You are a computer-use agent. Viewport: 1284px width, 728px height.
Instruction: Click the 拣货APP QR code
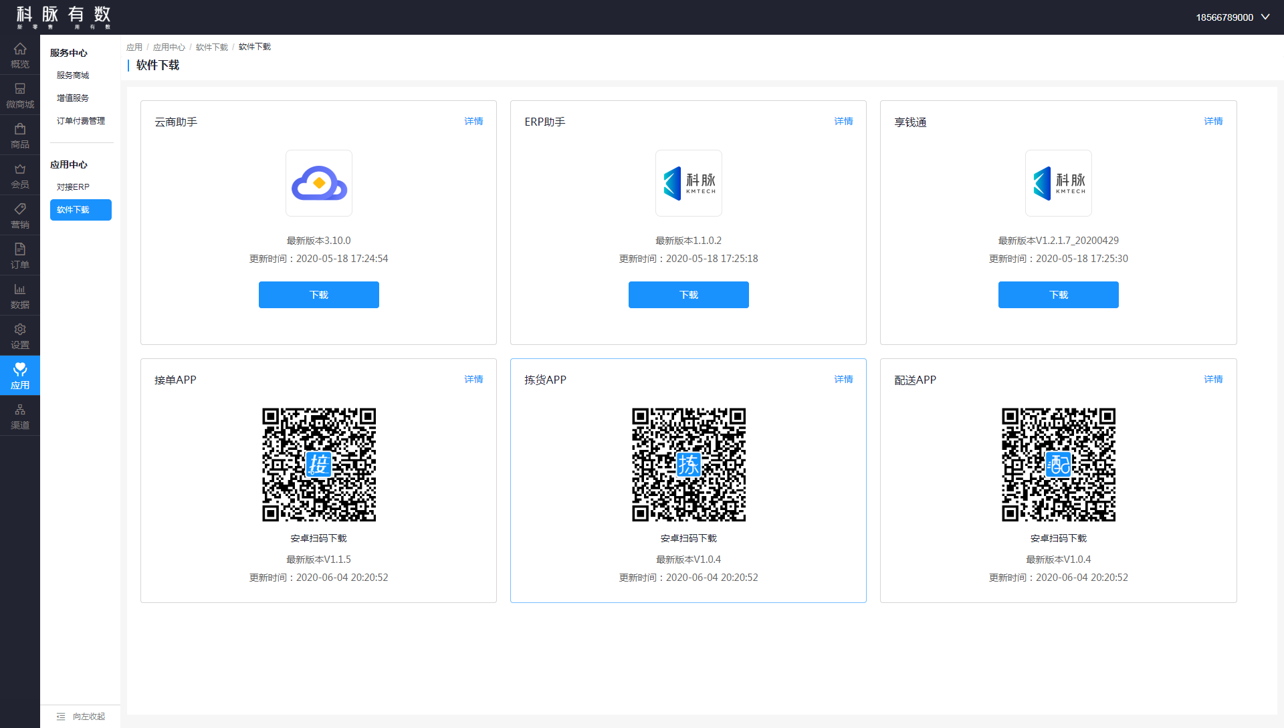click(689, 465)
